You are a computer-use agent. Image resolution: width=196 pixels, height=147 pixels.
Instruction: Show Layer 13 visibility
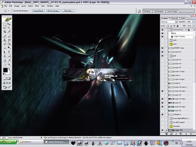coord(162,60)
